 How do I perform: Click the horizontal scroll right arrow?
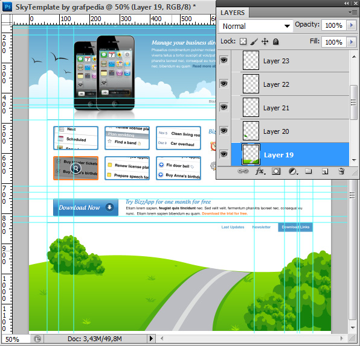pyautogui.click(x=342, y=338)
